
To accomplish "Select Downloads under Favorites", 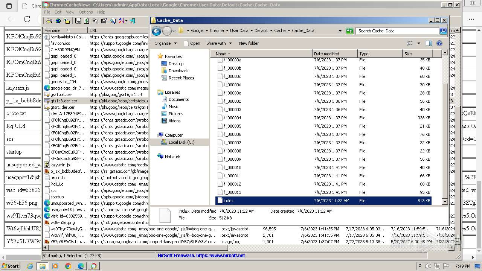I will (178, 71).
